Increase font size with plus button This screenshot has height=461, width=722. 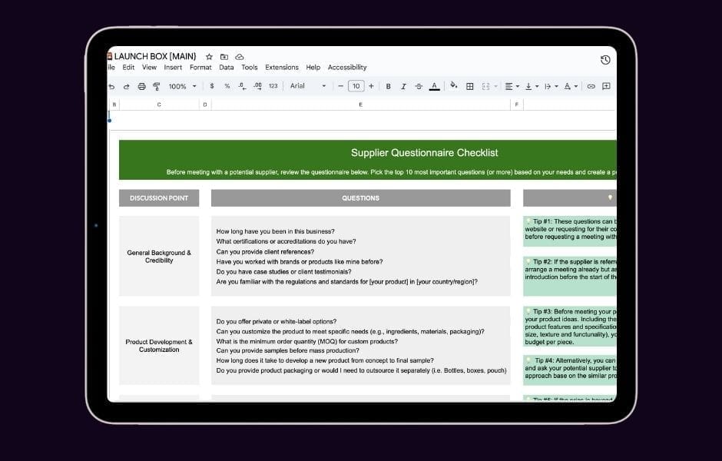pyautogui.click(x=371, y=86)
